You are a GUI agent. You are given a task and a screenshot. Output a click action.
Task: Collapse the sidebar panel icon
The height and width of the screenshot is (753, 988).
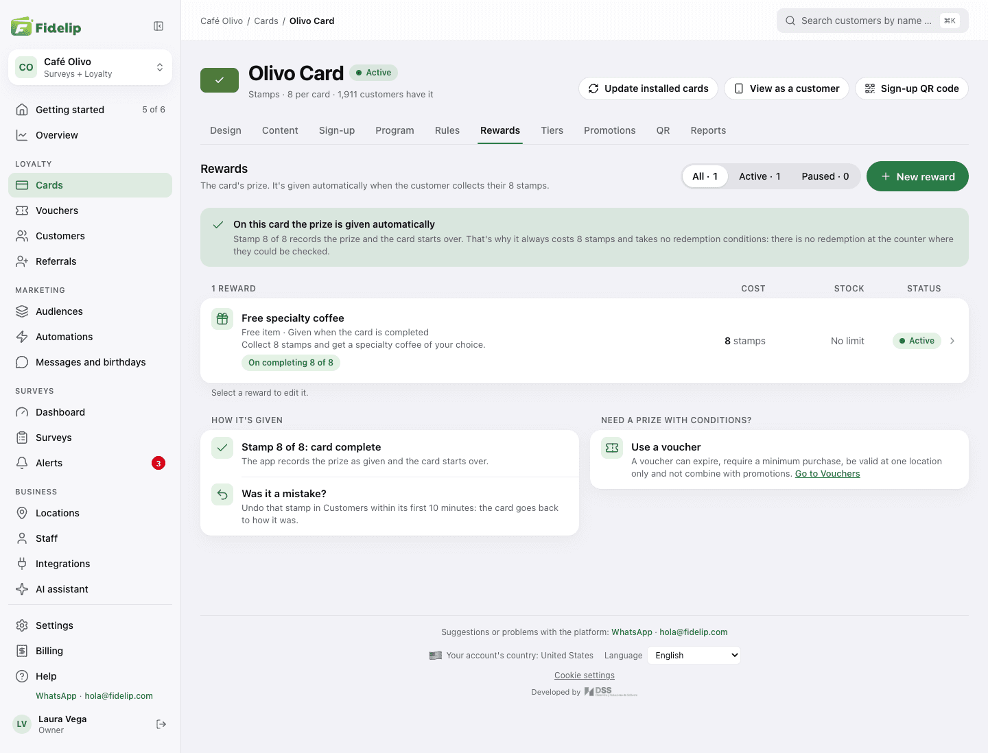tap(158, 26)
